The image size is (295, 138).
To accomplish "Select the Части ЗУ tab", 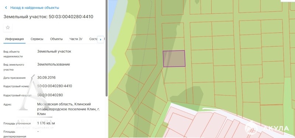I will pos(76,39).
